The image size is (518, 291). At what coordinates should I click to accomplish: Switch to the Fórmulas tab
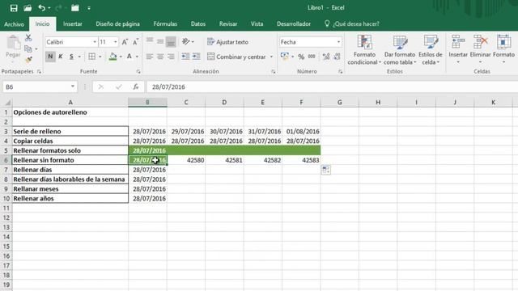coord(165,23)
